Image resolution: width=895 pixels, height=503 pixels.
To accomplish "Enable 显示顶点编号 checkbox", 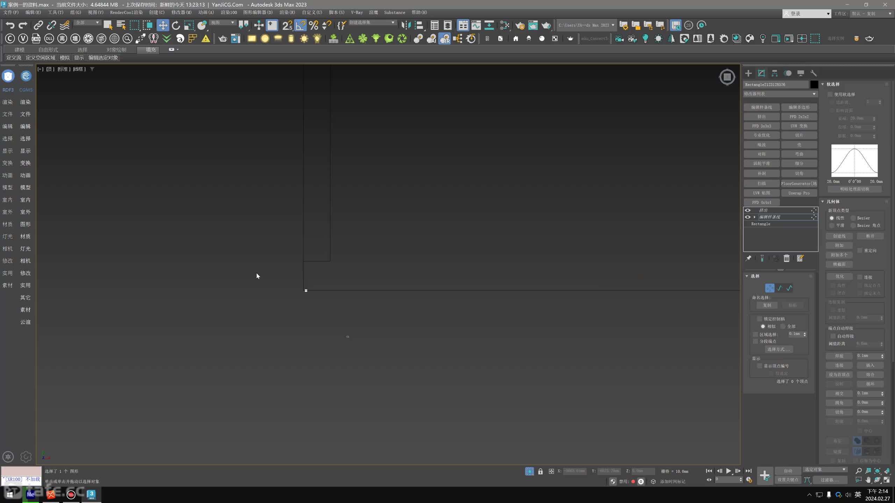I will [x=759, y=366].
